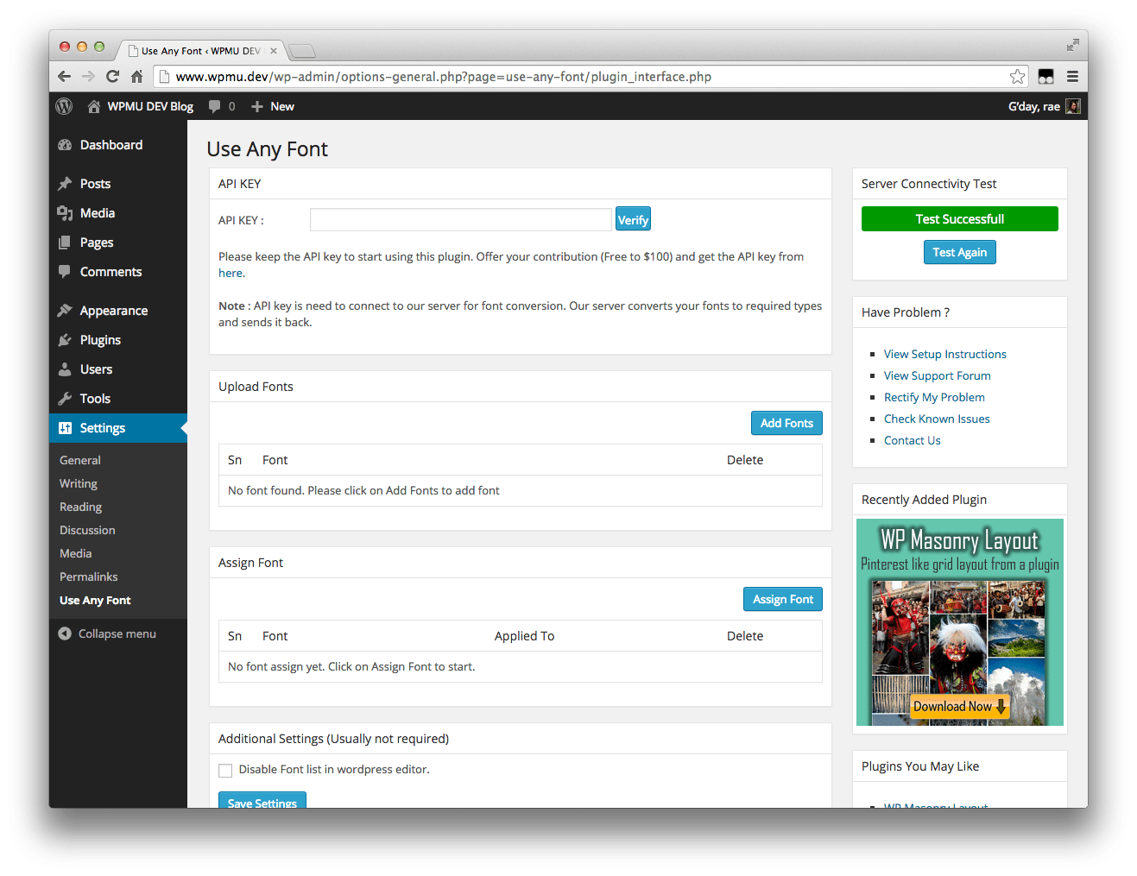Click the Comments bubble icon in sidebar
1137x876 pixels.
pyautogui.click(x=65, y=271)
